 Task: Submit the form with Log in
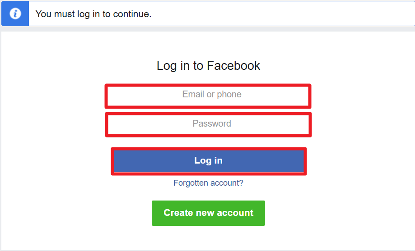208,161
